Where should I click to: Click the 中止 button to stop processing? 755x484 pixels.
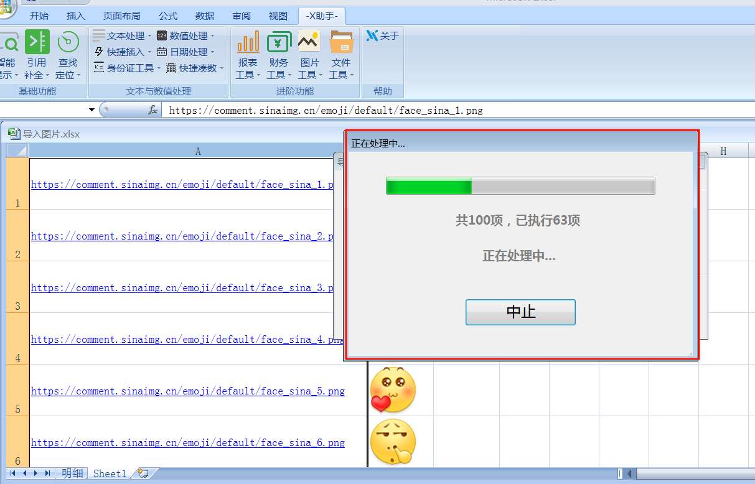click(x=520, y=312)
